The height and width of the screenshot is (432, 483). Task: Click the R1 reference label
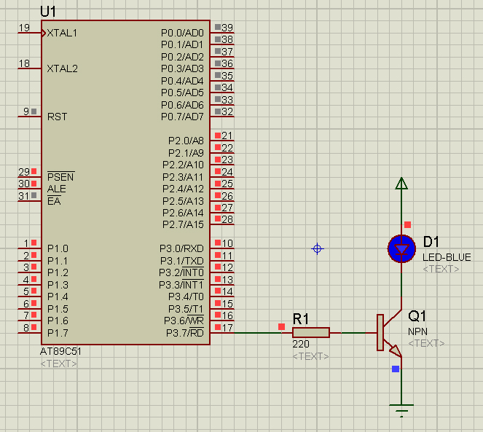[x=301, y=319]
